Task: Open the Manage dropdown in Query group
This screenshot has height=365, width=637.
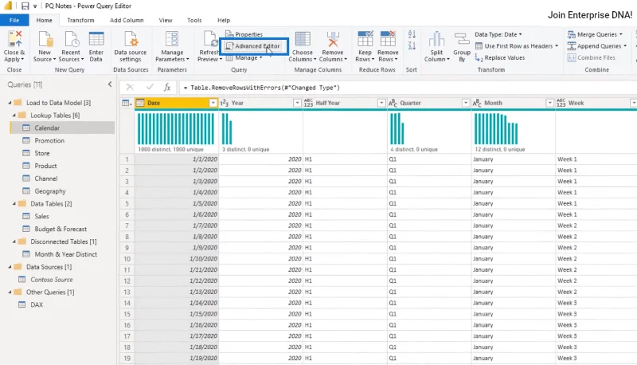Action: click(244, 58)
